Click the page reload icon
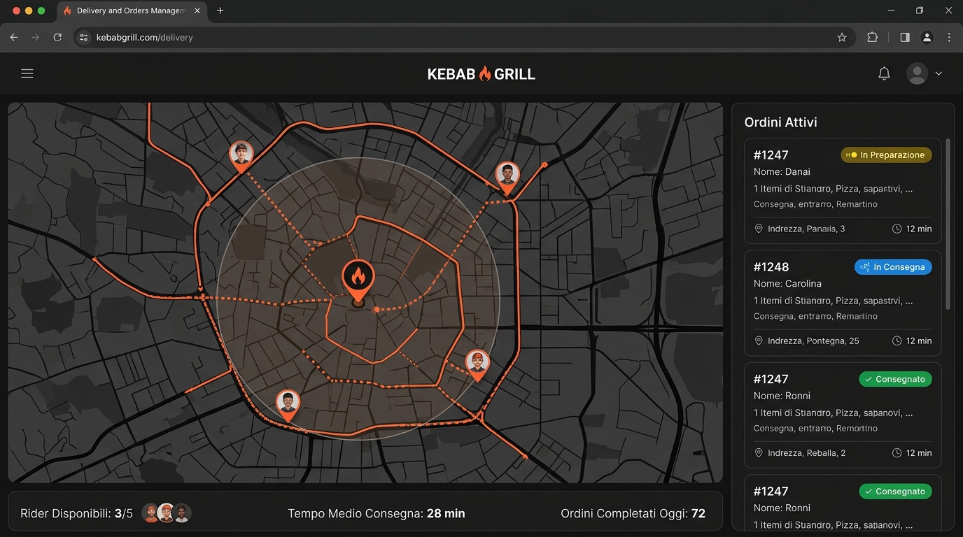 tap(57, 37)
